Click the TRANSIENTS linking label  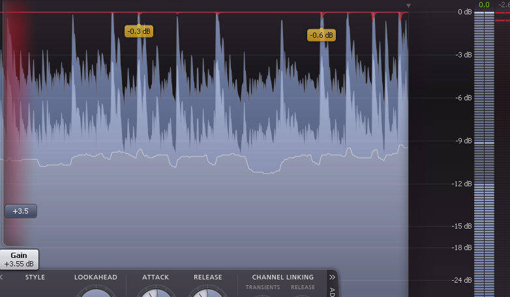click(262, 287)
